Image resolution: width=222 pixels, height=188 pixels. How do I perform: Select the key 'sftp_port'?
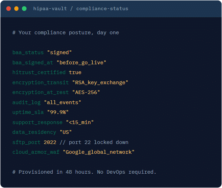[x=26, y=142]
